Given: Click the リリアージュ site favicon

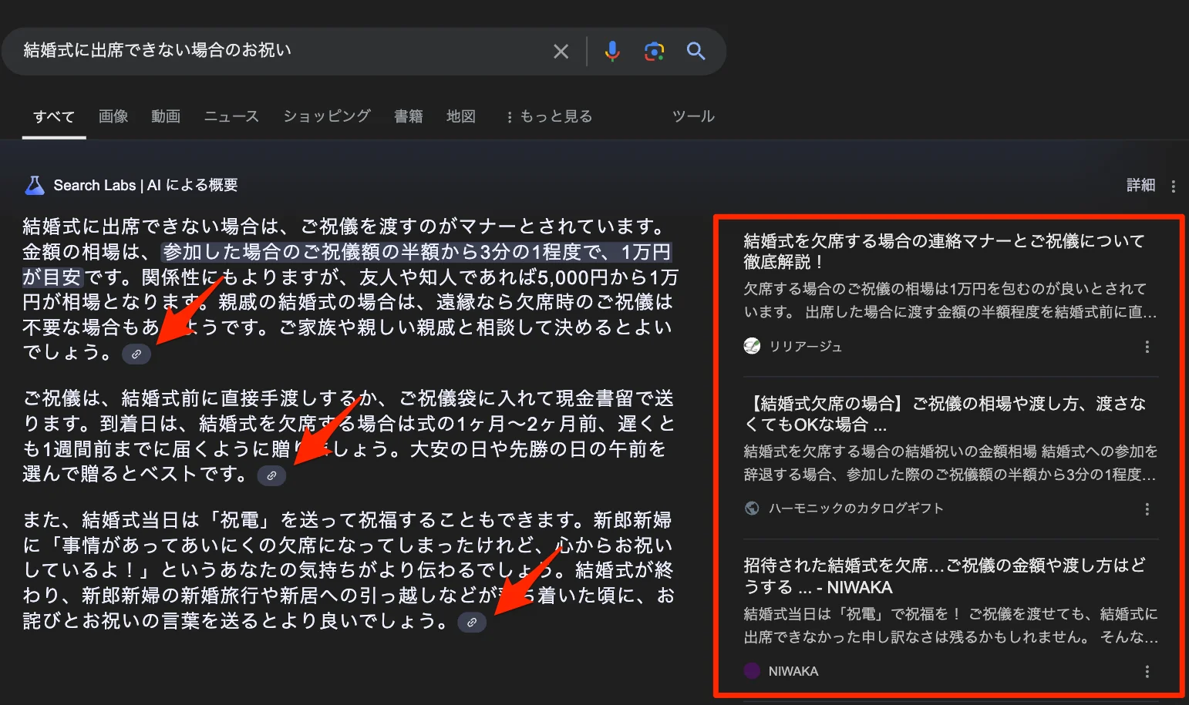Looking at the screenshot, I should (x=752, y=346).
